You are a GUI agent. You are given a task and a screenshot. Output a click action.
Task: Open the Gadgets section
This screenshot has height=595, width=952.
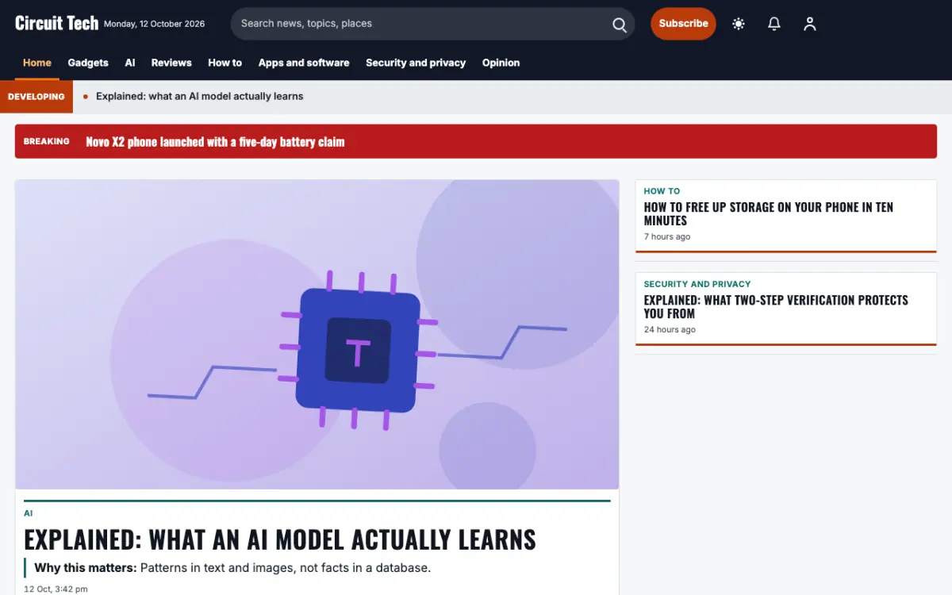[x=88, y=63]
